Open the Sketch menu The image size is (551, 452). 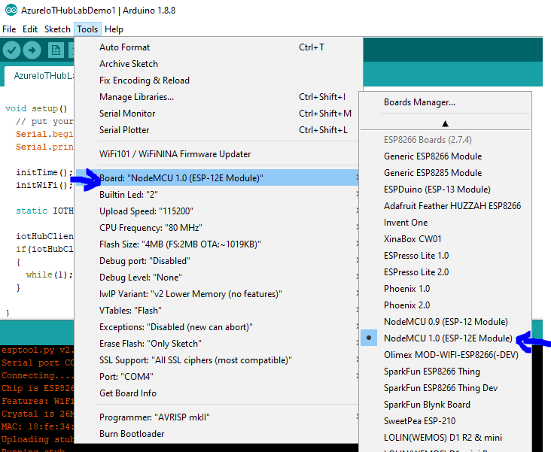point(57,29)
